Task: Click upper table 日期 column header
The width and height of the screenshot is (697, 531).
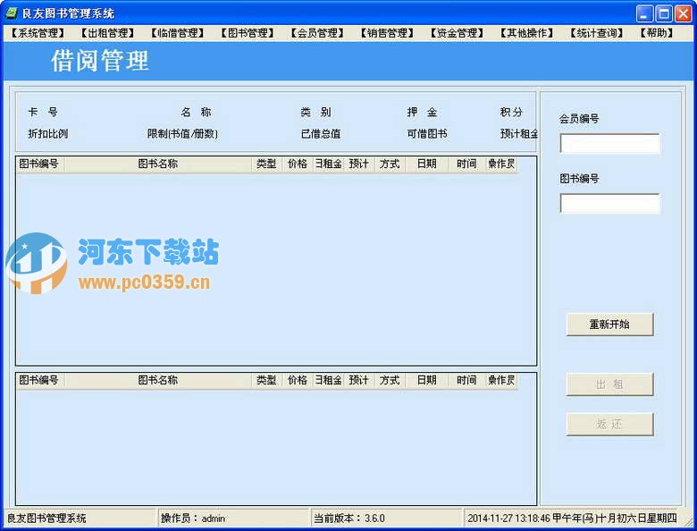Action: click(x=427, y=164)
